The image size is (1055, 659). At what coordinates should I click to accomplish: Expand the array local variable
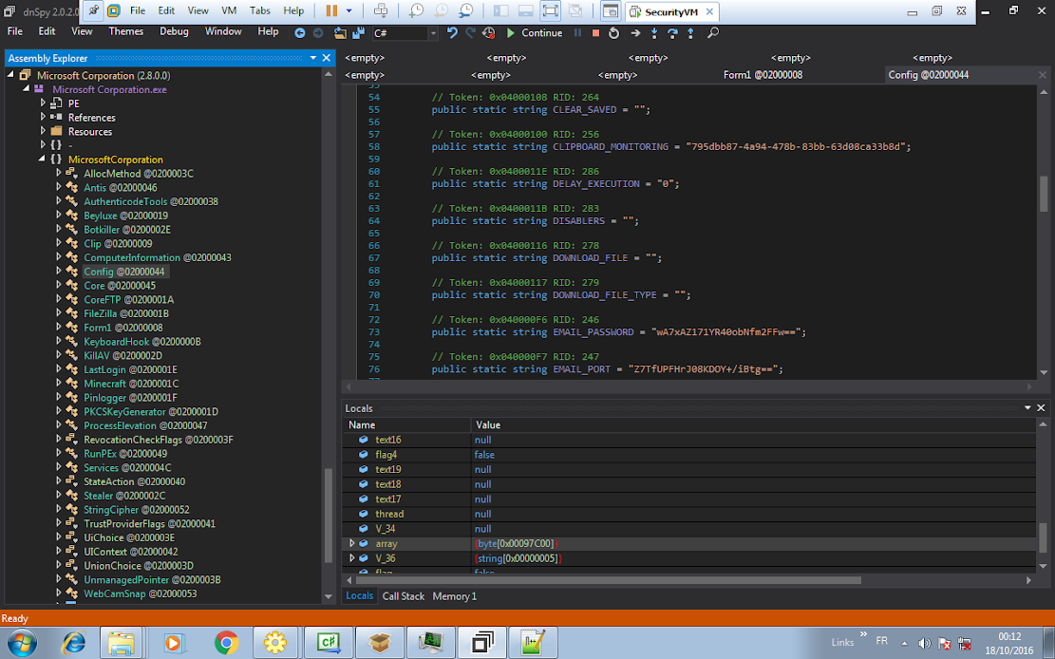(x=352, y=543)
